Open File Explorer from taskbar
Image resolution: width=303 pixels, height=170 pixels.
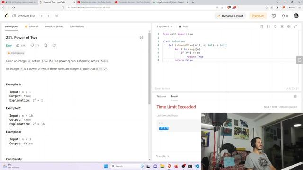pos(162,166)
